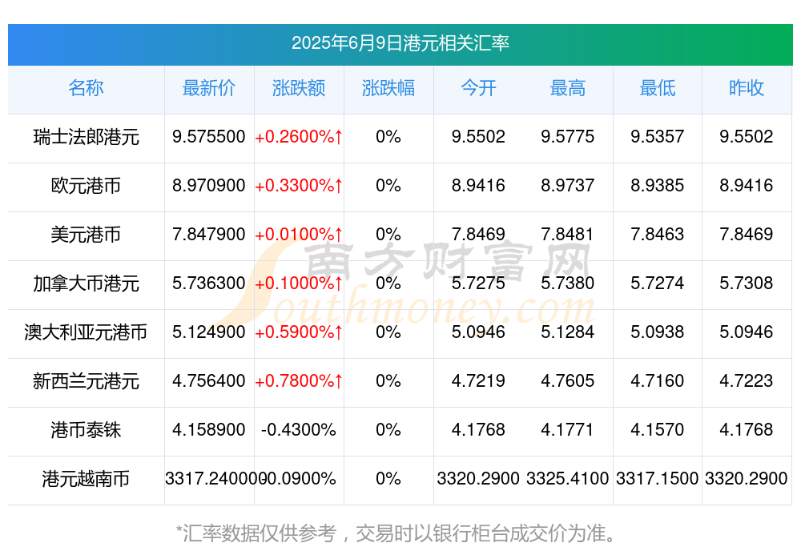Viewport: 801px width, 559px height.
Task: Click latest price 4.756400
Action: pos(209,381)
